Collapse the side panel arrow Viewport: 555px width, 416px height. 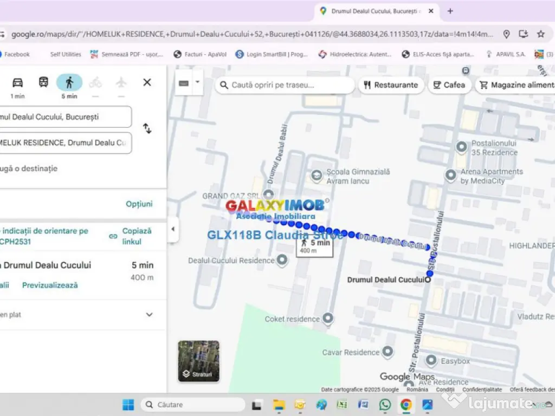click(x=173, y=229)
